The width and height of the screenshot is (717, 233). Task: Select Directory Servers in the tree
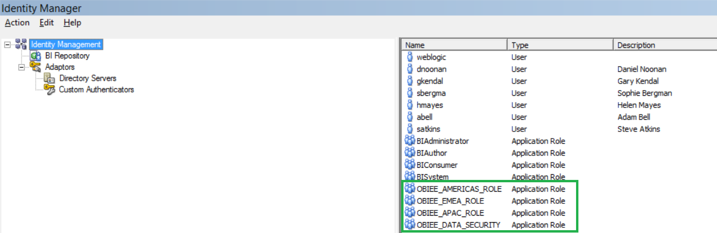pos(88,78)
